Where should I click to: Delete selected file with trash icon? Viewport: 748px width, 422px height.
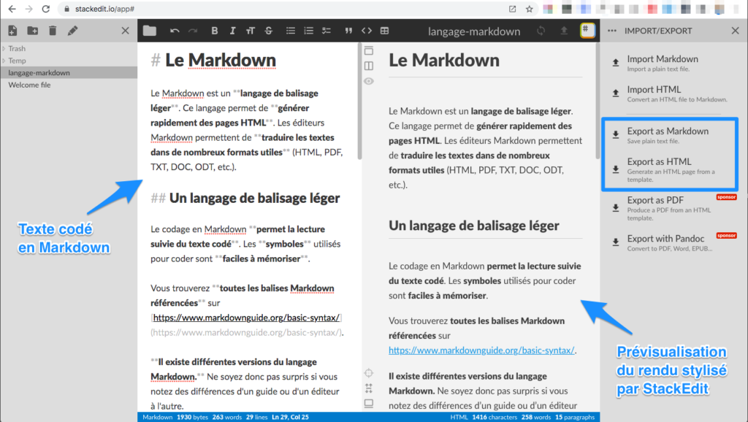[53, 31]
